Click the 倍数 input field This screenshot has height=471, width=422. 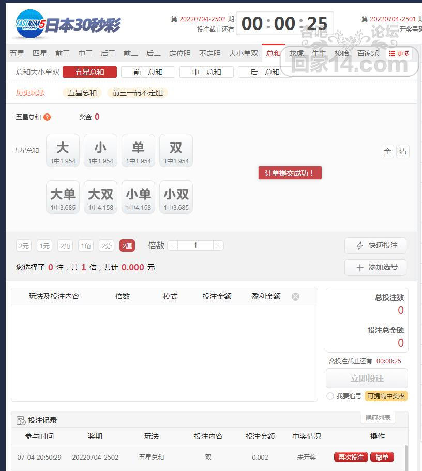[x=195, y=246]
